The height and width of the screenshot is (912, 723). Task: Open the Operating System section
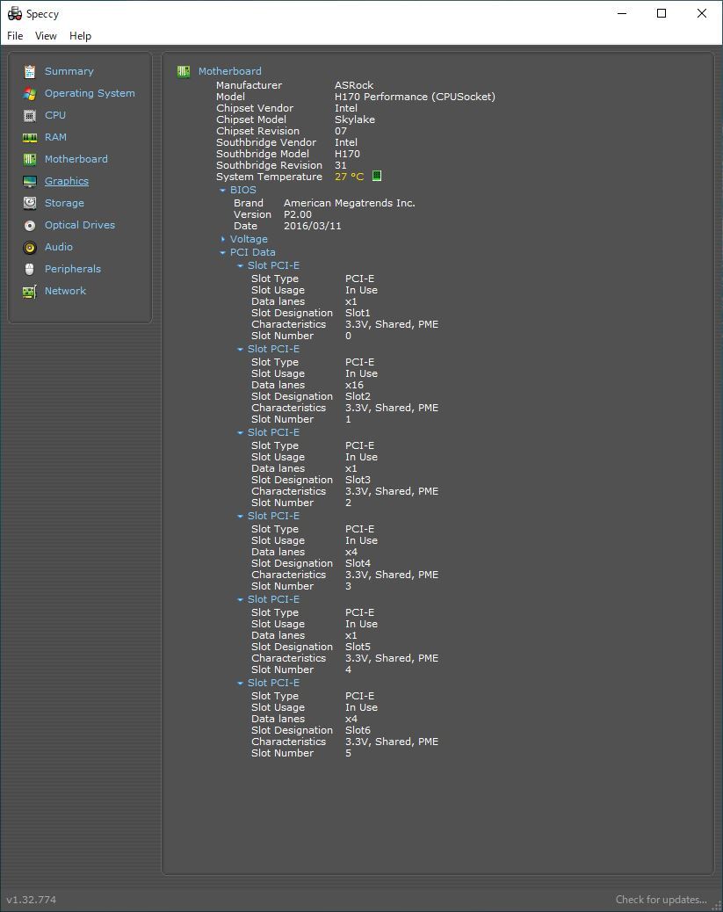pyautogui.click(x=90, y=93)
